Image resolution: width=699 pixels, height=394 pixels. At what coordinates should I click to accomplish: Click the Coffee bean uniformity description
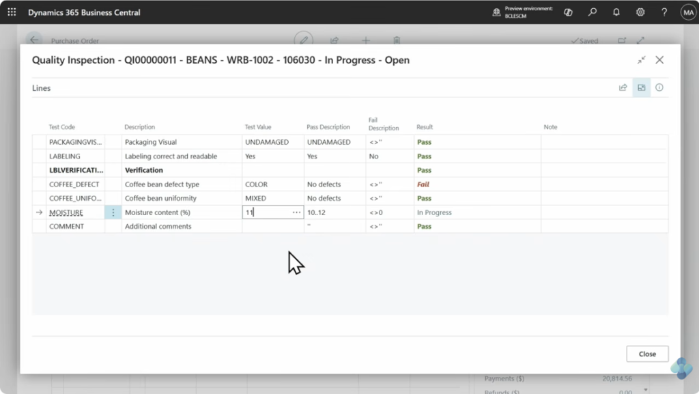point(182,198)
